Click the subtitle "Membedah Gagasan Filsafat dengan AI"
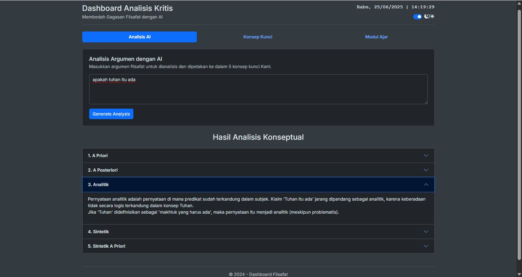522x277 pixels. point(123,17)
